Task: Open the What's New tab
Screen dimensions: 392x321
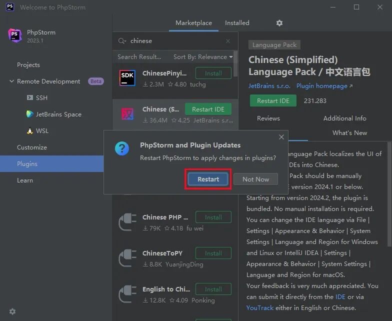Action: point(349,133)
